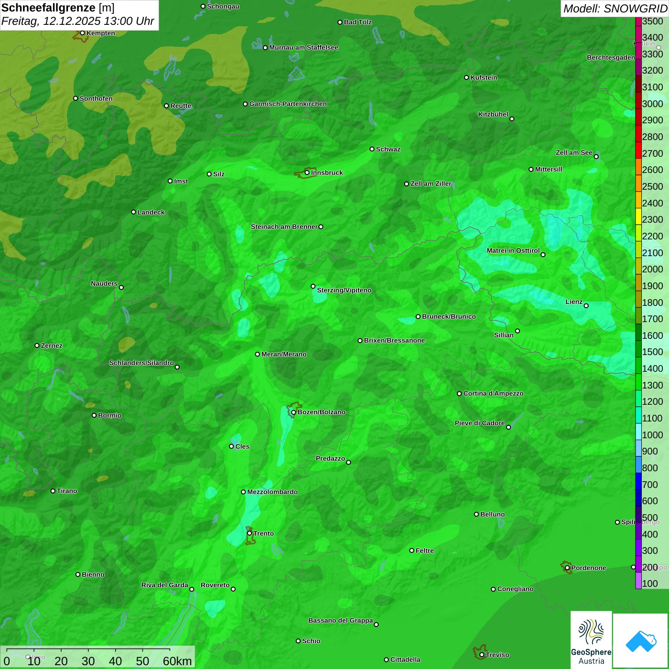Click the GeoSphere Austria logo

point(591,639)
